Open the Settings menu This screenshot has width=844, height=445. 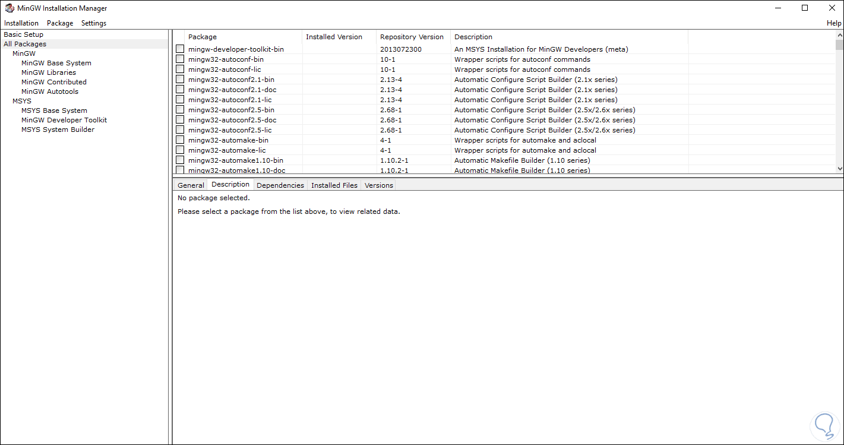point(94,23)
